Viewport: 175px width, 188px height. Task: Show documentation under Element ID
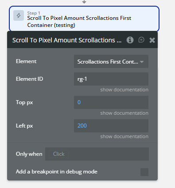124,90
